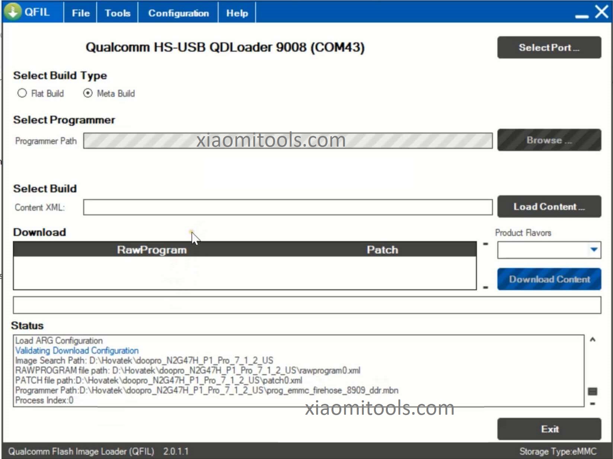This screenshot has width=613, height=459.
Task: Click the Patch column header
Action: click(x=382, y=250)
